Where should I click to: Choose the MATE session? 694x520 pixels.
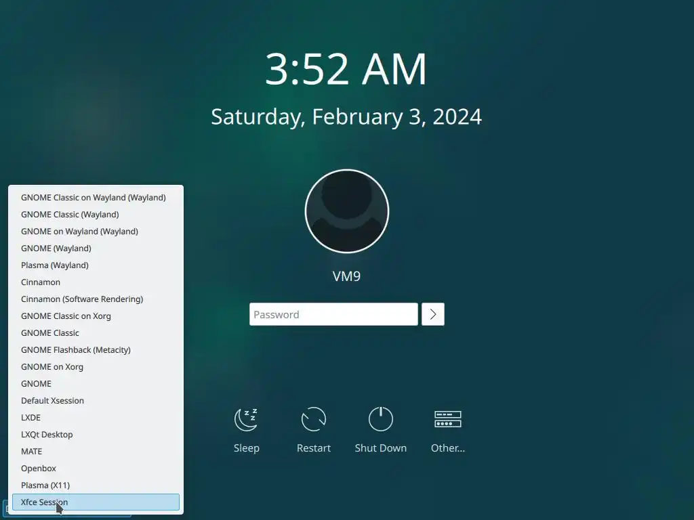(x=96, y=452)
